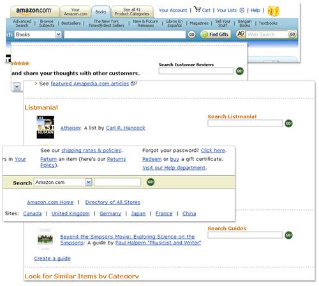
Task: Open the Amazon.com search scope dropdown
Action: (89, 182)
